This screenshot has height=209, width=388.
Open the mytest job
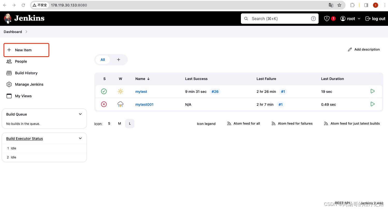(141, 92)
